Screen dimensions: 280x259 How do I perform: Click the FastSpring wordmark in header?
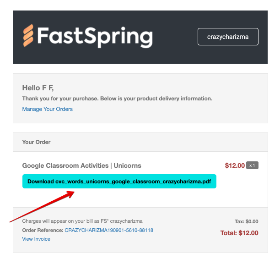(95, 37)
